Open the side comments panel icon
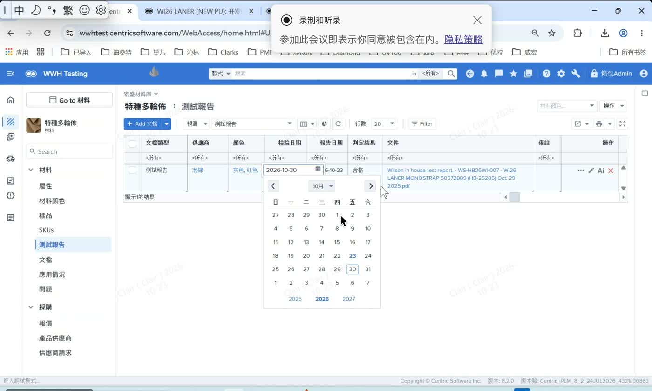This screenshot has width=652, height=391. (645, 94)
